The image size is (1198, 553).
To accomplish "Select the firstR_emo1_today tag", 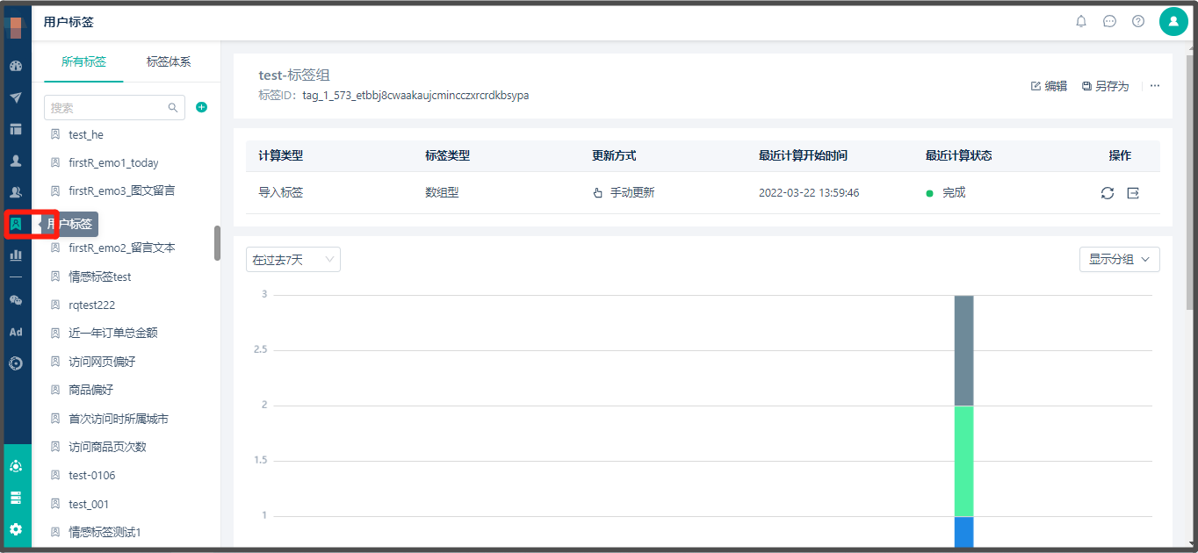I will pyautogui.click(x=113, y=162).
